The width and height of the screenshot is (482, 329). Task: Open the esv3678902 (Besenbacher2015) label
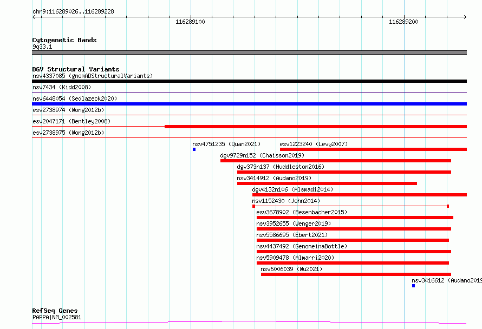click(302, 212)
